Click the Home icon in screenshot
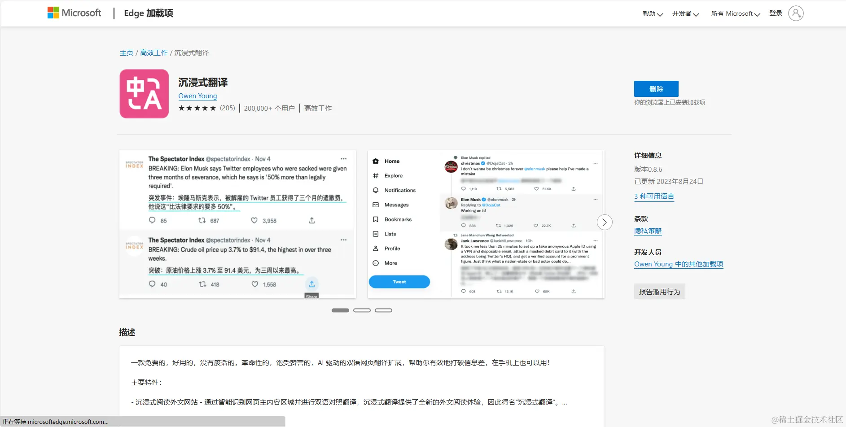Screen dimensions: 846x427 [x=376, y=161]
